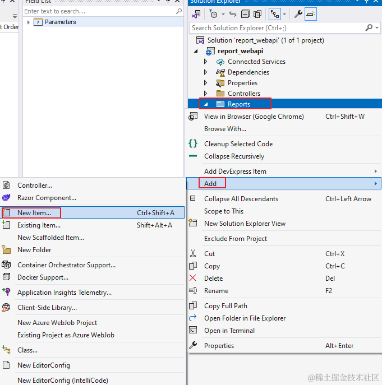This screenshot has height=385, width=382.
Task: Click the New Folder icon
Action: 6,249
